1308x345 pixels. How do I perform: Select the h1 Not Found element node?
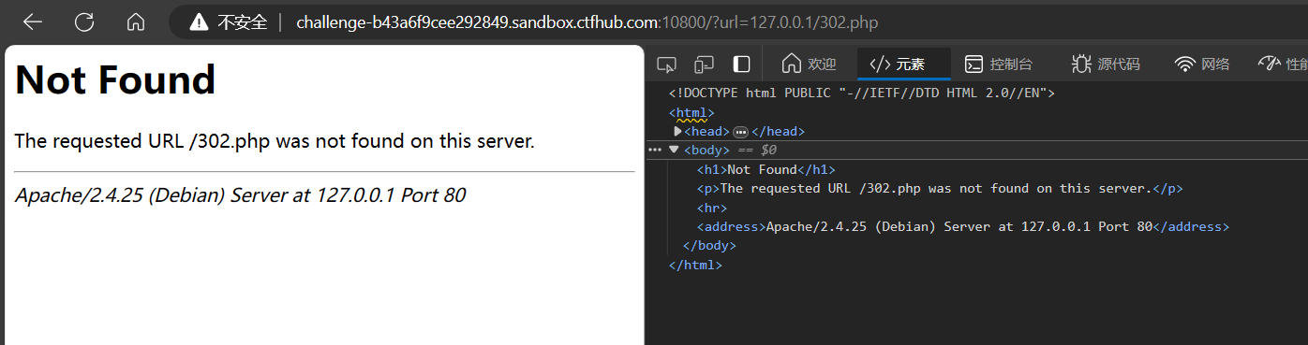tap(765, 169)
